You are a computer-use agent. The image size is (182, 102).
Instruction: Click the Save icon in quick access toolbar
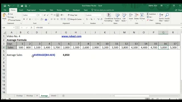coord(5,6)
